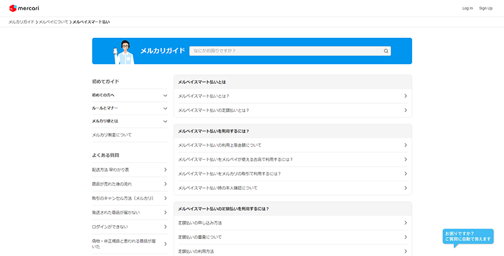Click the search magnifier icon

click(x=386, y=51)
